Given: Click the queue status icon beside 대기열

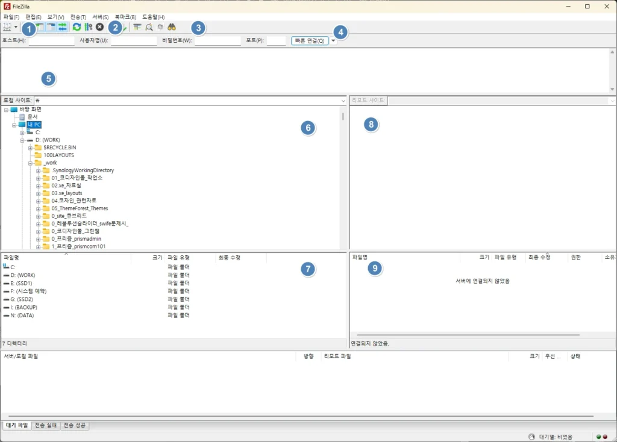Looking at the screenshot, I should click(x=531, y=437).
